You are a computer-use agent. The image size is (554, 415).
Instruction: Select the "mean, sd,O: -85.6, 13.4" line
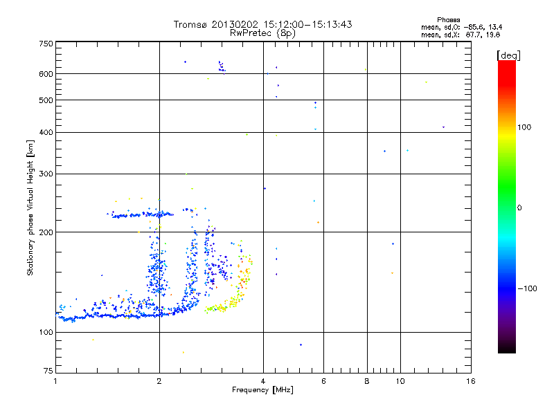(461, 27)
